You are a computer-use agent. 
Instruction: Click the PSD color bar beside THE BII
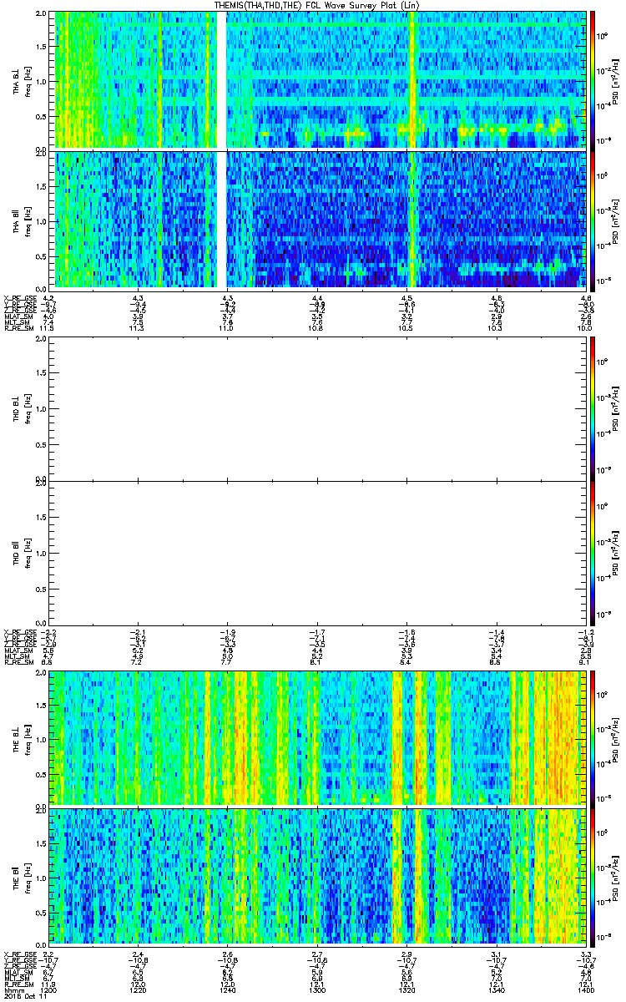[x=593, y=876]
